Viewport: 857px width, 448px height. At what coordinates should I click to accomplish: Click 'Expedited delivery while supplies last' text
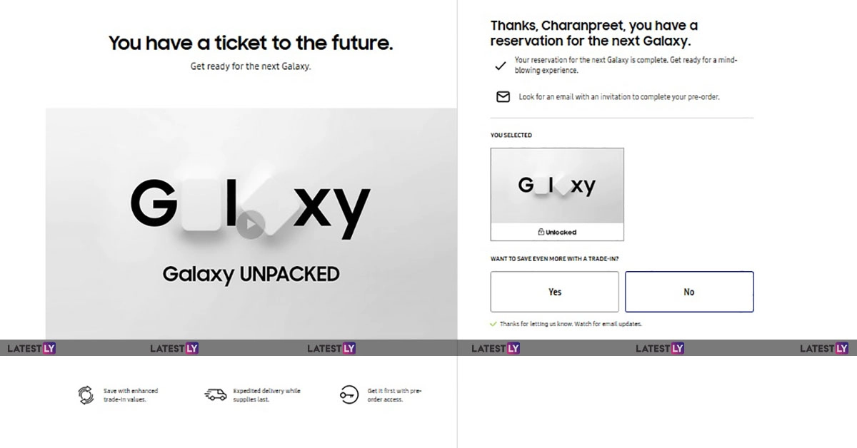point(266,395)
